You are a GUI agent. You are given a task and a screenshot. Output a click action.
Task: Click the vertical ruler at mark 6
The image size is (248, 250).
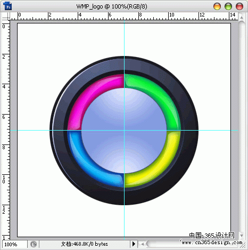coord(4,117)
